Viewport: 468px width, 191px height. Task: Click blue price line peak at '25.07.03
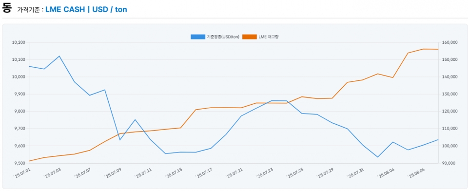pos(59,56)
